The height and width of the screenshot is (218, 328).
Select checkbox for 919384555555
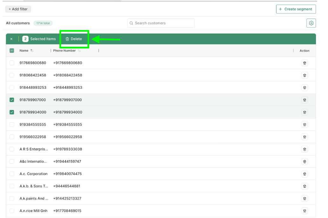point(12,124)
